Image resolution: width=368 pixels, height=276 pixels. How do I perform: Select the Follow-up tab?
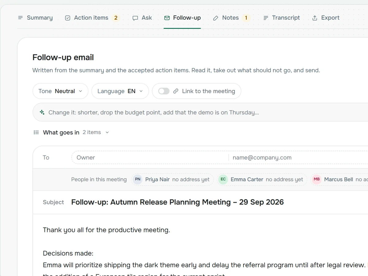(x=182, y=18)
